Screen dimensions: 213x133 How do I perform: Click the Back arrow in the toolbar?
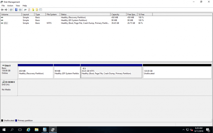pos(2,10)
